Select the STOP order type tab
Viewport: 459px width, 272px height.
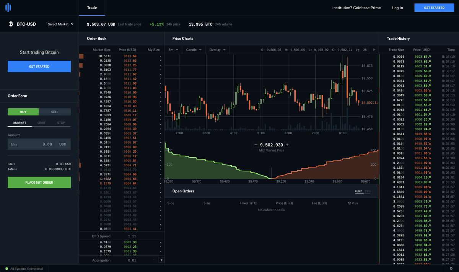[61, 123]
